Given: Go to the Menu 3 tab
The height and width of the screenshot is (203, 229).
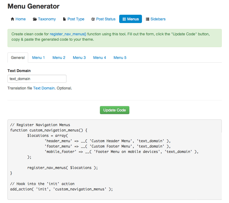Looking at the screenshot, I should tap(79, 58).
